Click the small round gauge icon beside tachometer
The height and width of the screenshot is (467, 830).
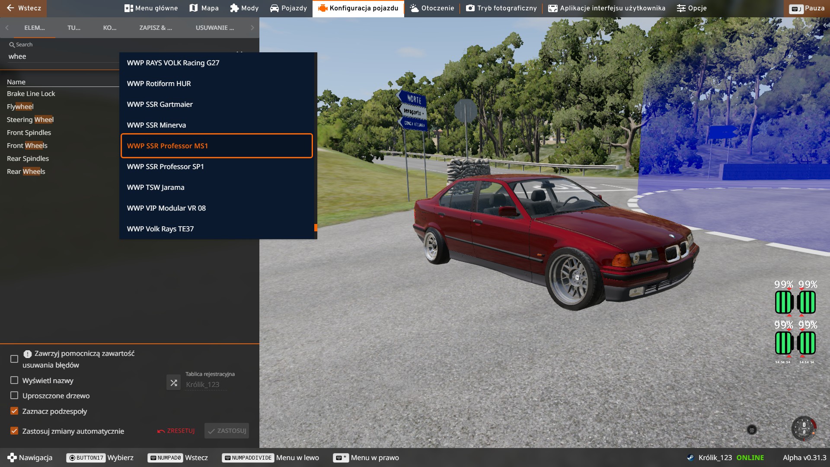pos(752,429)
